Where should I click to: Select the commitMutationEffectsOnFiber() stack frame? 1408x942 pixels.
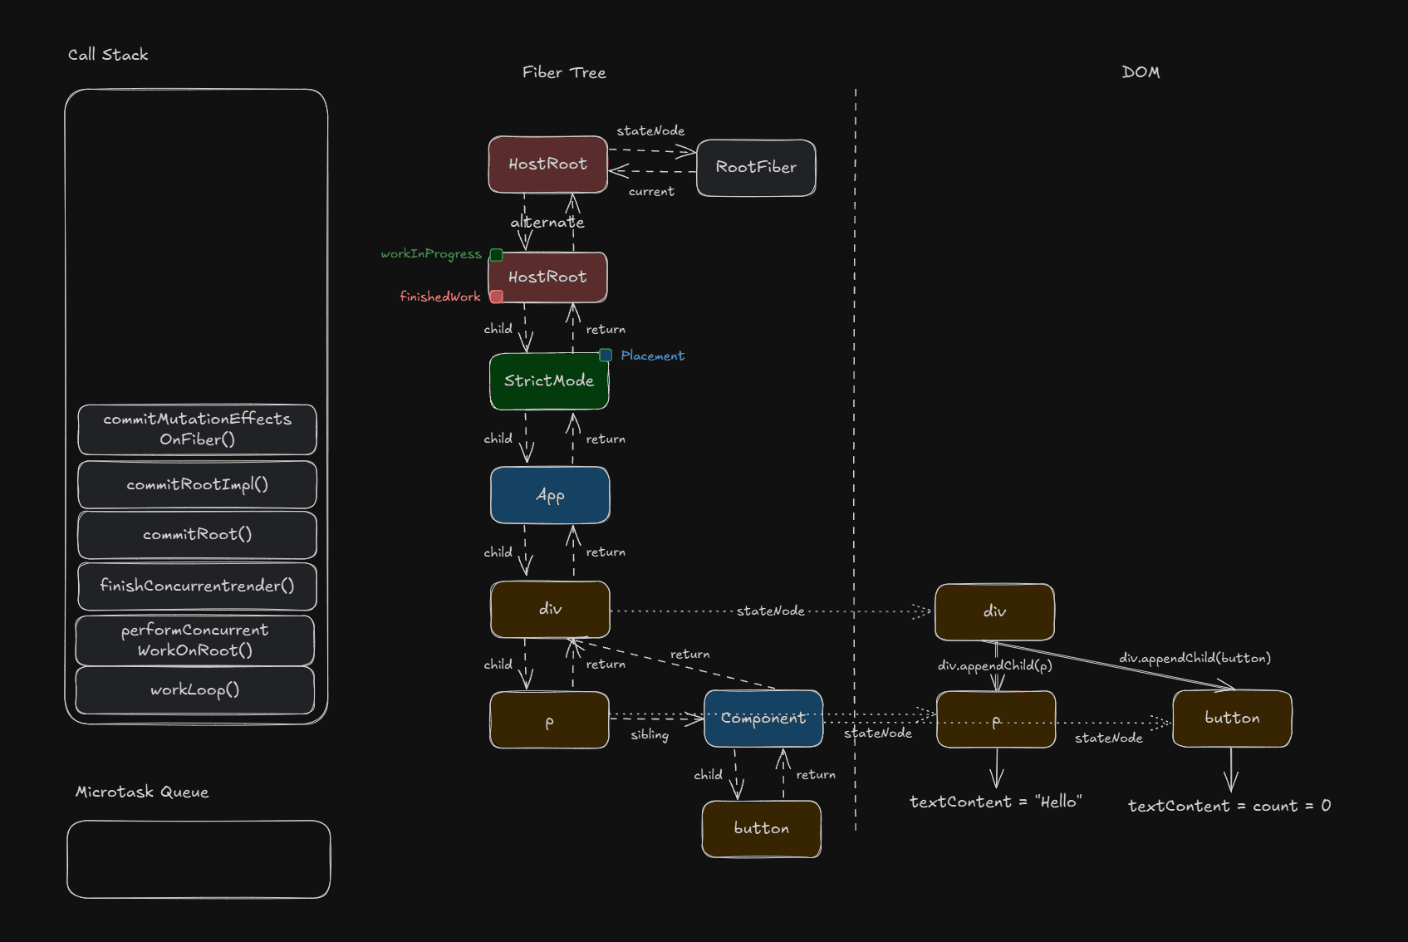[x=197, y=429]
